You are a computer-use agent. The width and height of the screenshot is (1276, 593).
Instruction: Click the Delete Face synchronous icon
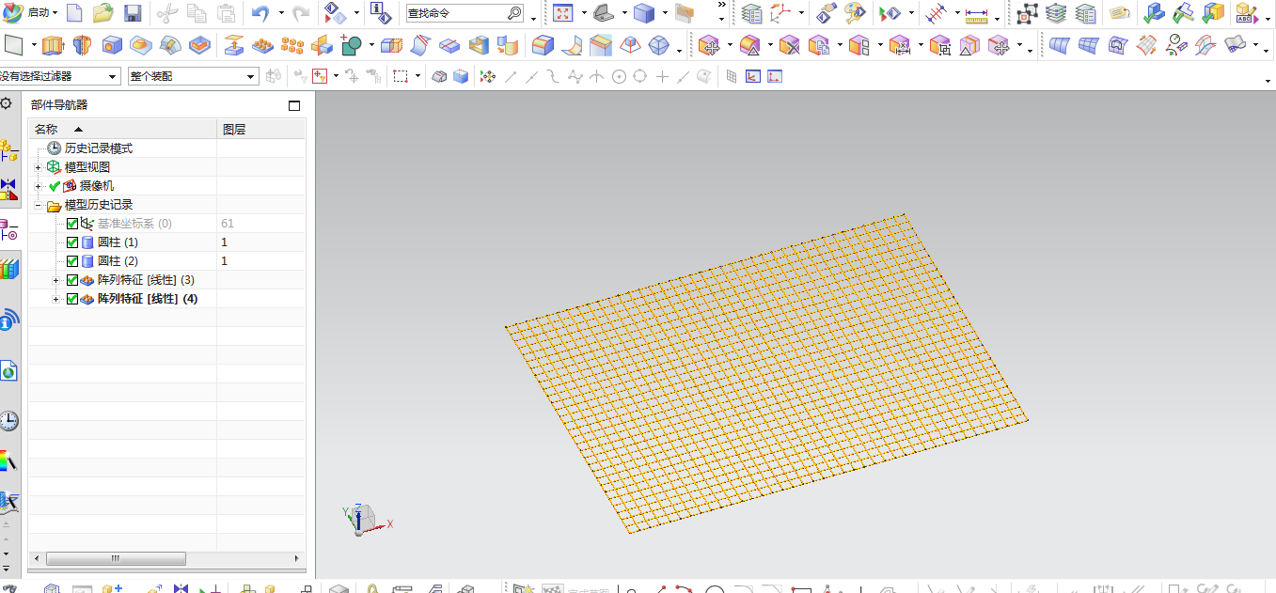(789, 44)
